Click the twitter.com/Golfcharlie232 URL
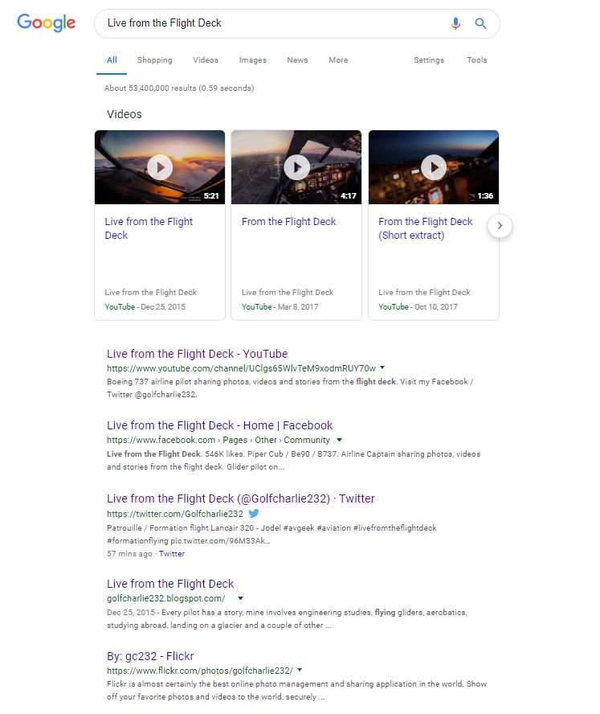600x714 pixels. pos(175,514)
